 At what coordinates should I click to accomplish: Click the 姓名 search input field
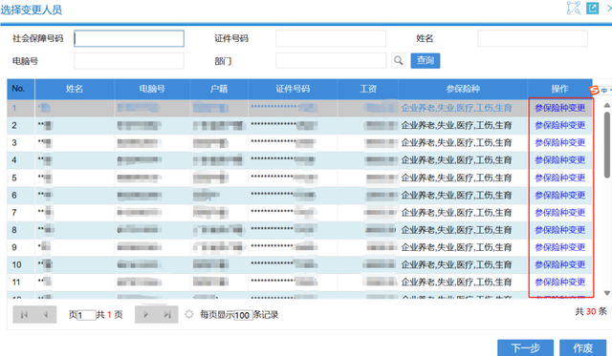pos(533,38)
